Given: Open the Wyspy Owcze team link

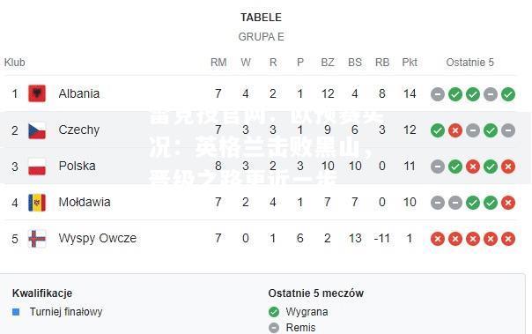Looking at the screenshot, I should (x=98, y=238).
